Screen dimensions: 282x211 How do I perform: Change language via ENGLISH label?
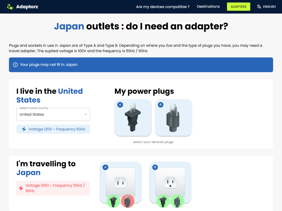click(269, 7)
